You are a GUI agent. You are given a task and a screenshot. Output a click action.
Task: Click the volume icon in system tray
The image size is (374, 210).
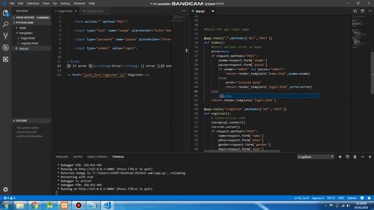click(x=348, y=205)
